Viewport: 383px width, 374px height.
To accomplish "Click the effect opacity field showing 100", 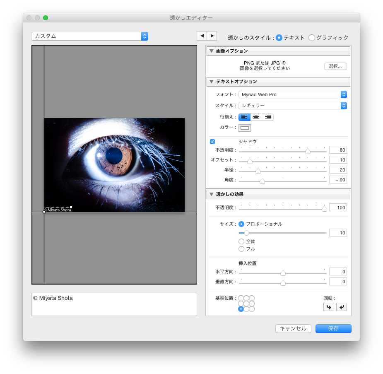I will (x=338, y=208).
